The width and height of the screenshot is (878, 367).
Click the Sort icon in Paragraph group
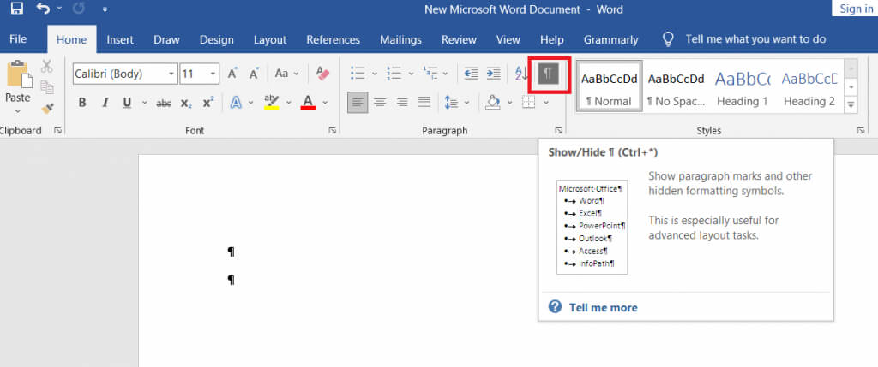tap(521, 74)
